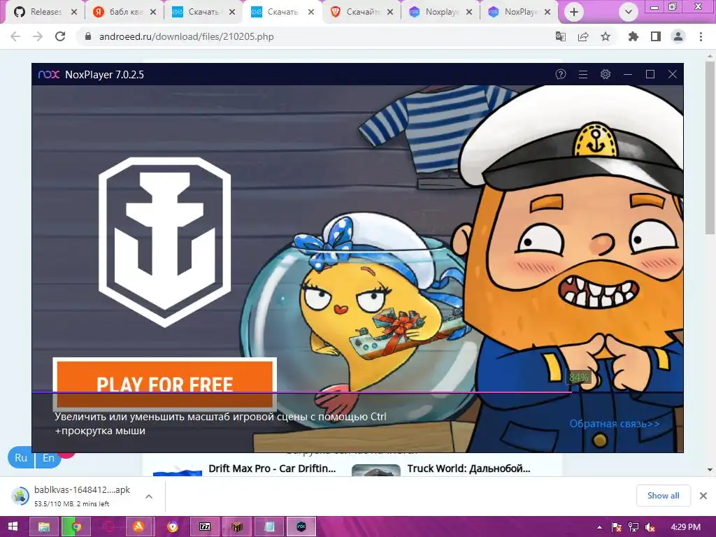Screen dimensions: 716x537
Task: Click Truck World game thumbnail
Action: (x=375, y=471)
